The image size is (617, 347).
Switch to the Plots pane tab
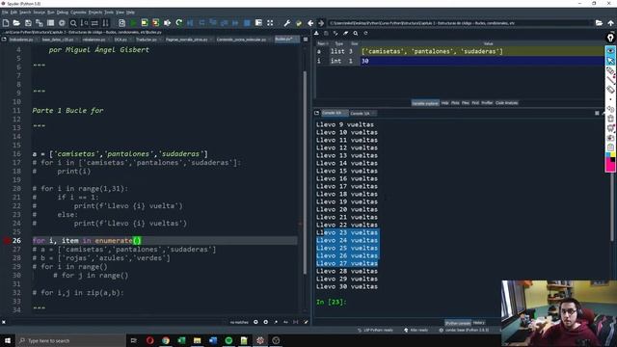[x=455, y=103]
